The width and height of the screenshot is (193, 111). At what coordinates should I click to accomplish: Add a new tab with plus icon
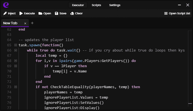coord(32,23)
